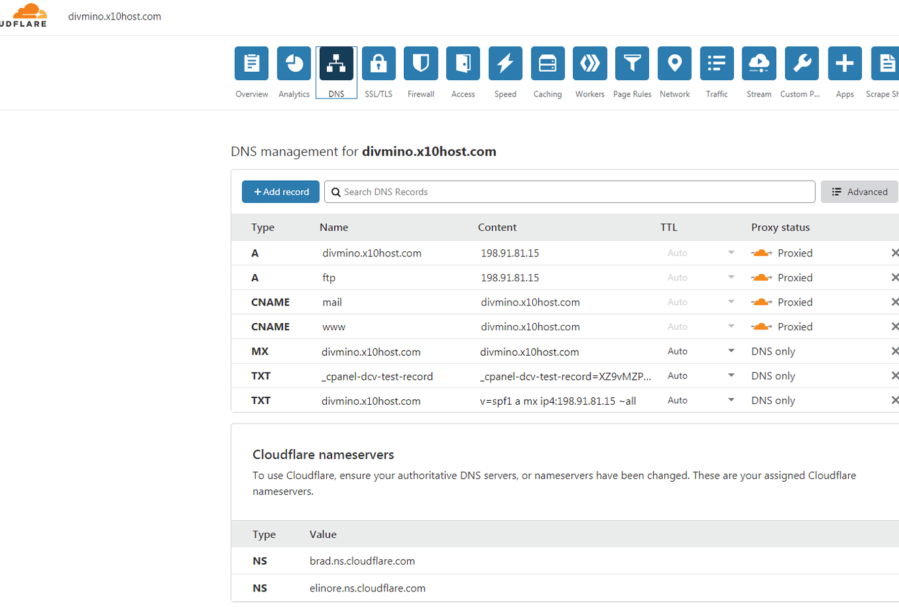This screenshot has height=607, width=899.
Task: Click the _cpanel-dcv-test-record name cell
Action: pyautogui.click(x=377, y=377)
